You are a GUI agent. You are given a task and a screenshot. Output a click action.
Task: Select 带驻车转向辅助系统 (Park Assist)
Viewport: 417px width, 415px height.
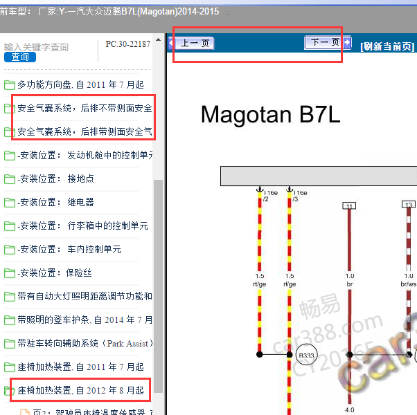click(x=85, y=343)
